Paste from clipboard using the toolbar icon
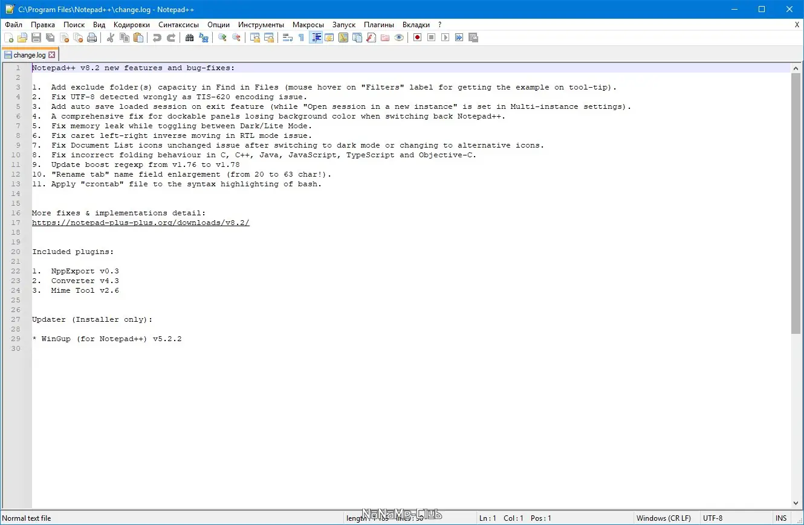The height and width of the screenshot is (525, 804). (138, 37)
